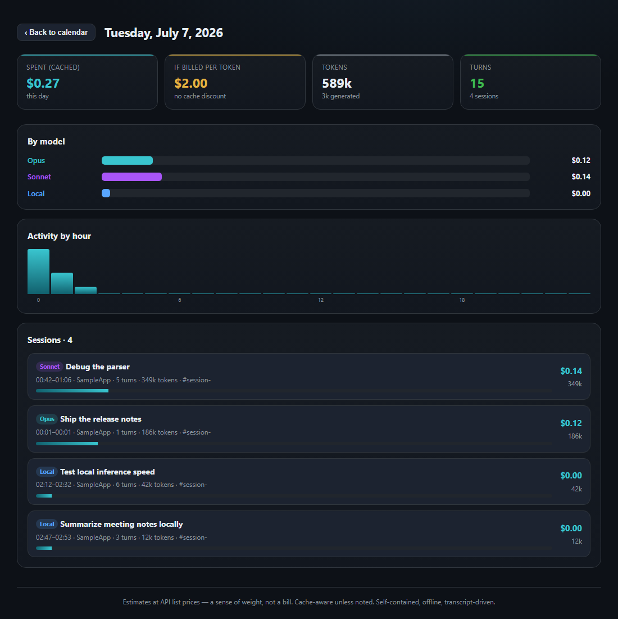The height and width of the screenshot is (619, 618).
Task: Click the 4 sessions subtext
Action: (x=484, y=96)
